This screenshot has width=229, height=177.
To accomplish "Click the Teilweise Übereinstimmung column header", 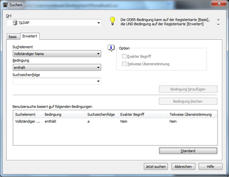I will [x=192, y=114].
